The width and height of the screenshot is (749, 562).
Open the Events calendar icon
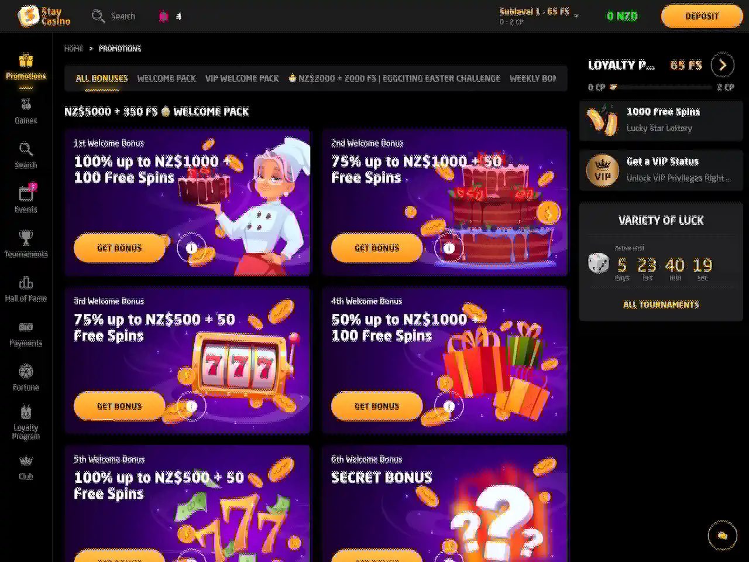26,193
